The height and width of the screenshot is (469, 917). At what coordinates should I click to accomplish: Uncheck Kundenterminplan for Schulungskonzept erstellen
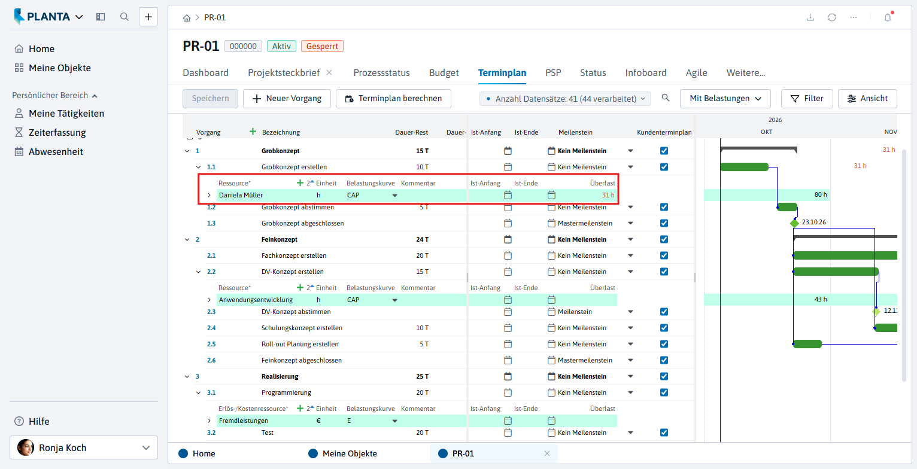coord(664,328)
